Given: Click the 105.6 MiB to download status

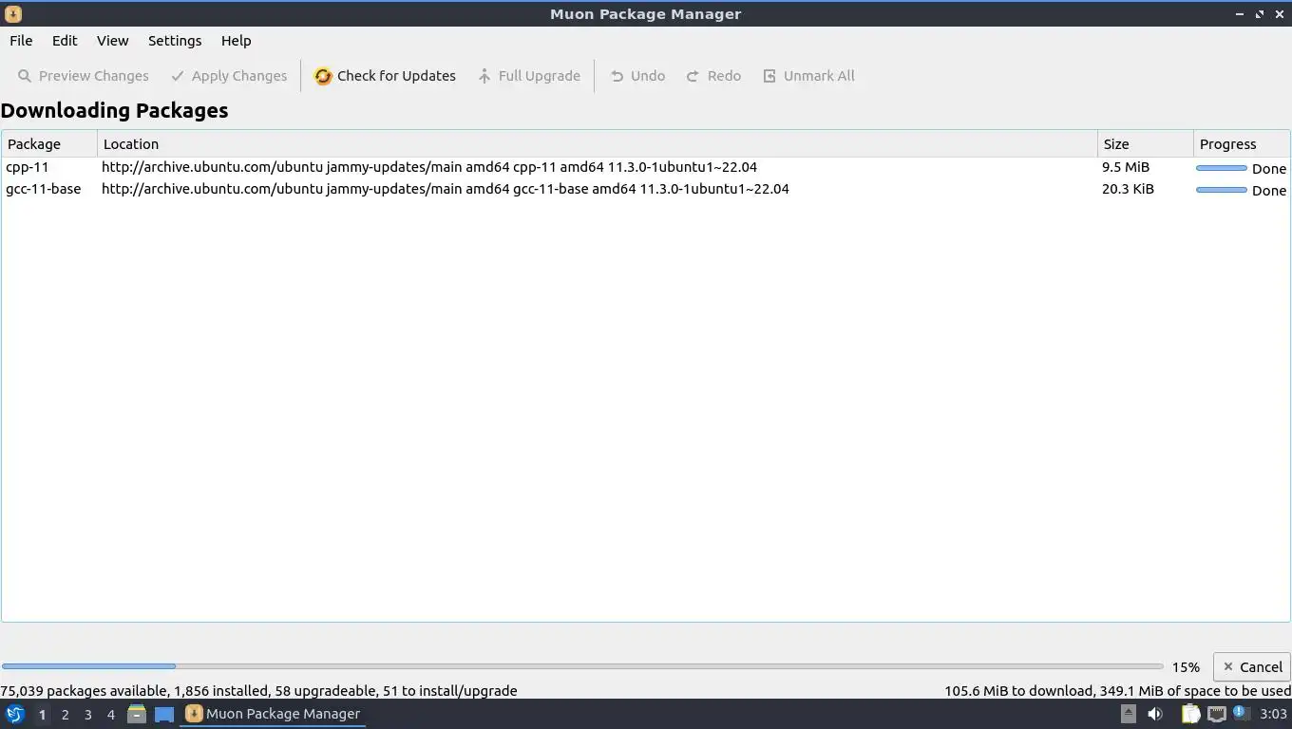Looking at the screenshot, I should pyautogui.click(x=1117, y=691).
